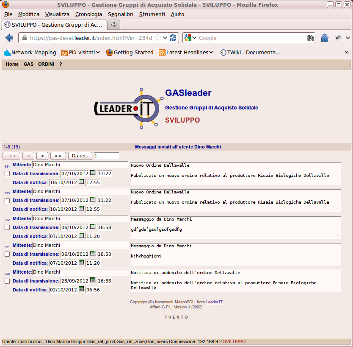The width and height of the screenshot is (353, 347).
Task: Expand the Più visitati bookmarks folder
Action: [80, 53]
